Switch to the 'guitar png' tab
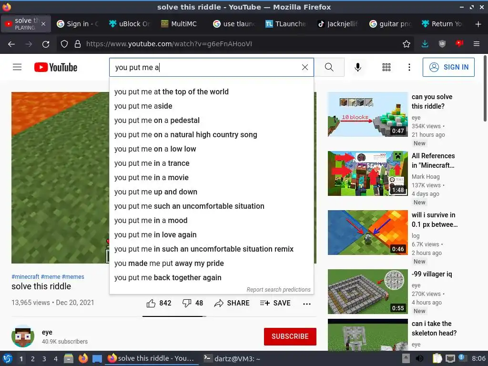 point(390,24)
